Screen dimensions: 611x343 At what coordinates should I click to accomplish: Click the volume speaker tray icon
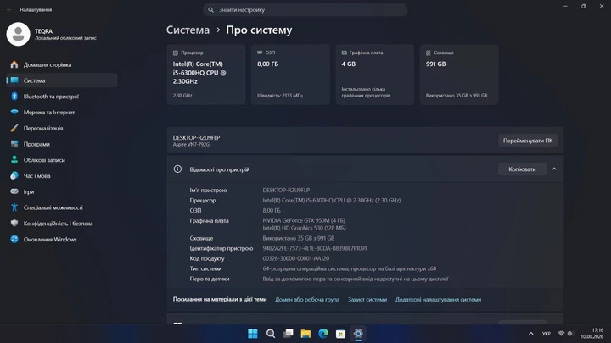[x=570, y=334]
